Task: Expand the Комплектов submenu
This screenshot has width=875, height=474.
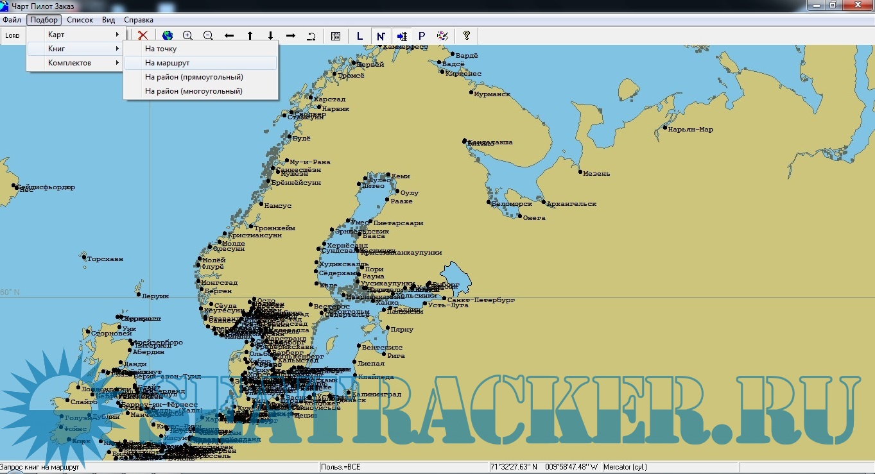Action: click(x=75, y=63)
